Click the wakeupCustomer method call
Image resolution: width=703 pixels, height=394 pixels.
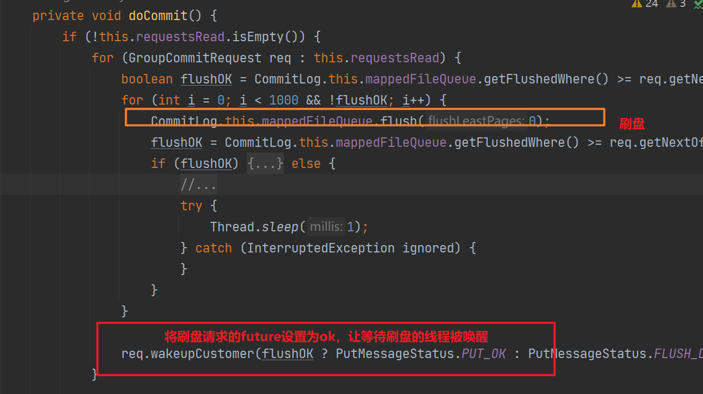tap(203, 354)
